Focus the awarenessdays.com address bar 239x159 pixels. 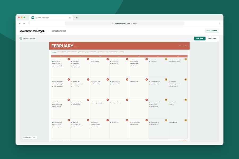(x=125, y=23)
